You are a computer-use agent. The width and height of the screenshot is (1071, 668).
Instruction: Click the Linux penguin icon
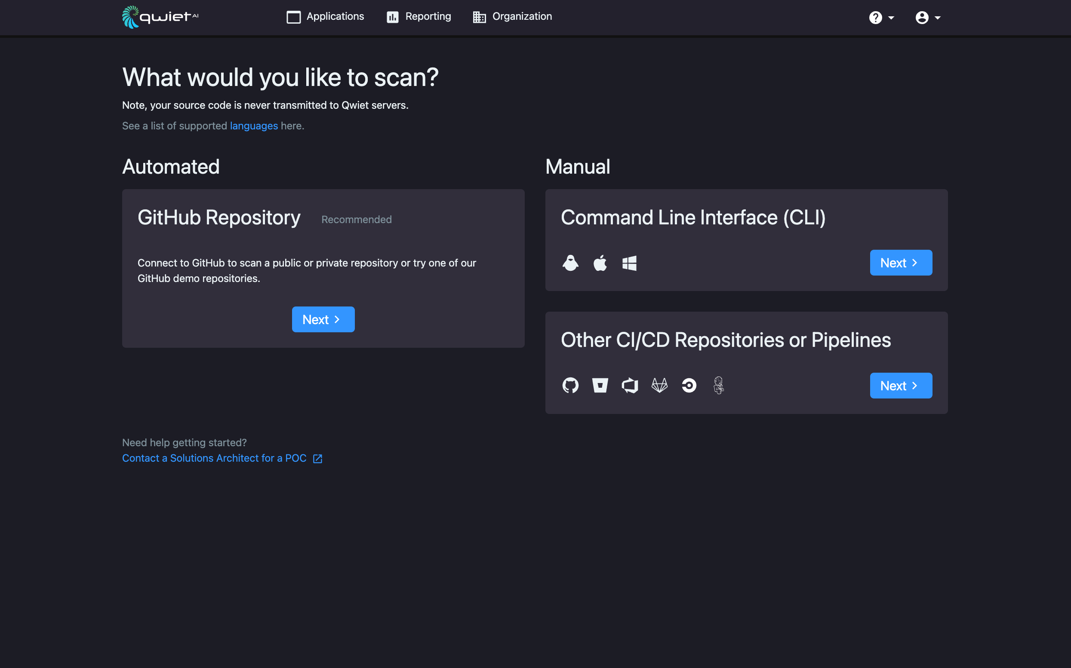pos(570,264)
